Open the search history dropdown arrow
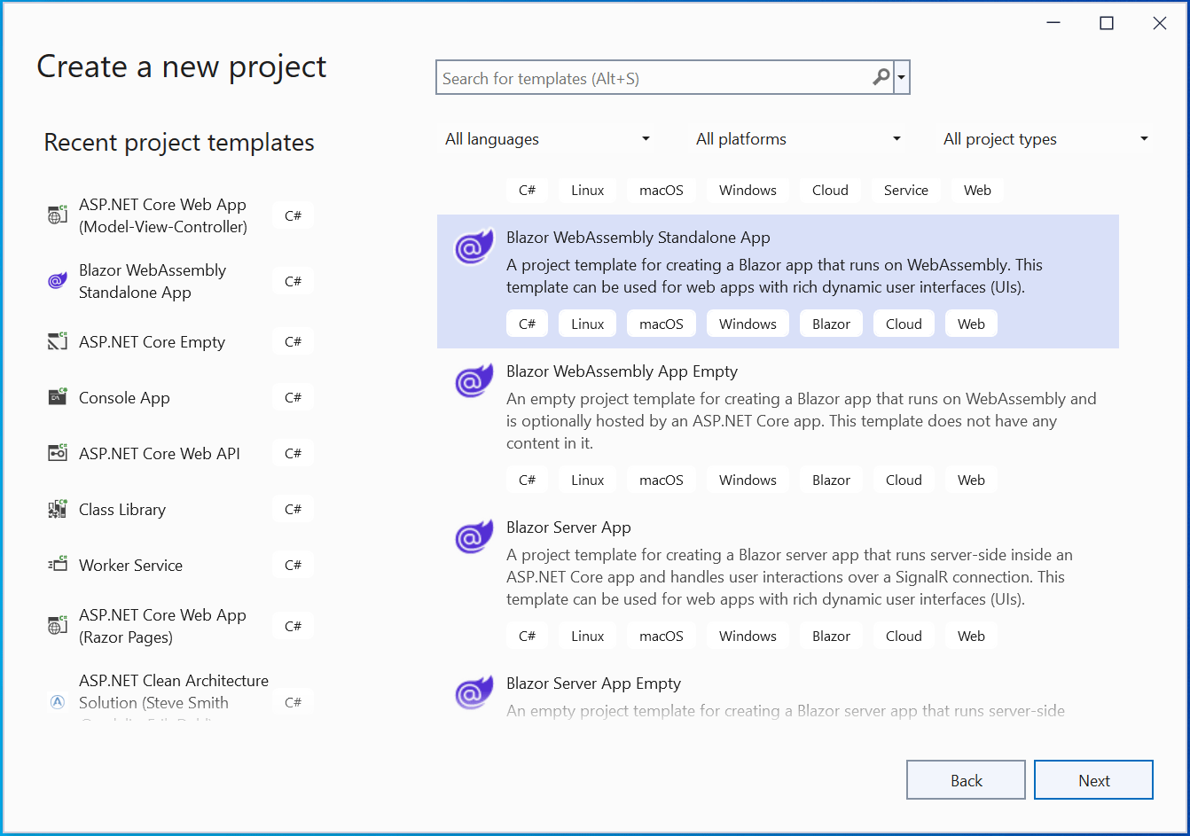Image resolution: width=1190 pixels, height=836 pixels. 902,78
